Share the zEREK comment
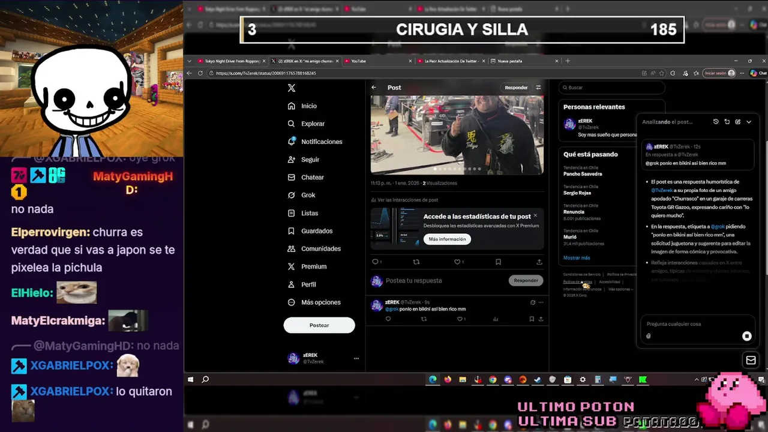The height and width of the screenshot is (432, 768). point(541,319)
